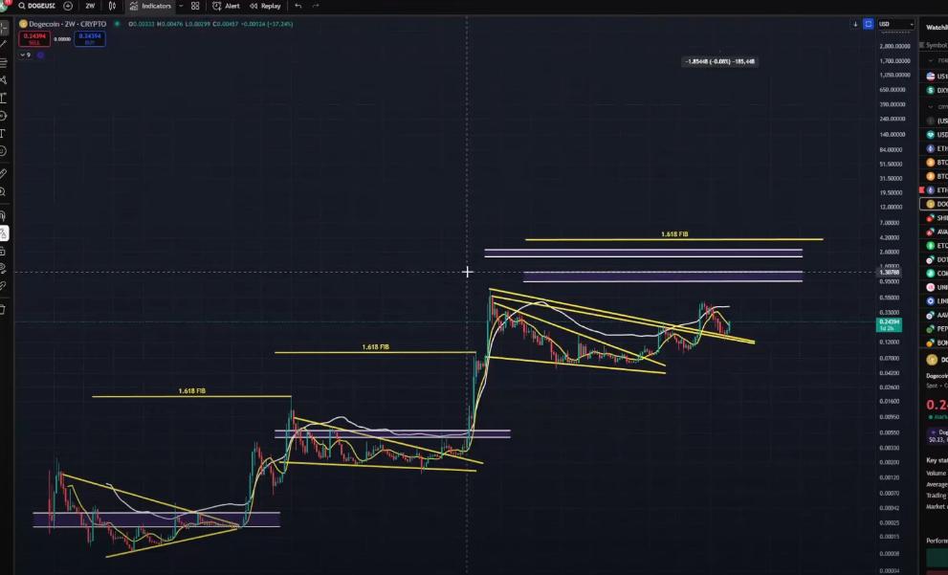Viewport: 948px width, 575px height.
Task: Click the 2,800.00000 price scale label
Action: [895, 46]
